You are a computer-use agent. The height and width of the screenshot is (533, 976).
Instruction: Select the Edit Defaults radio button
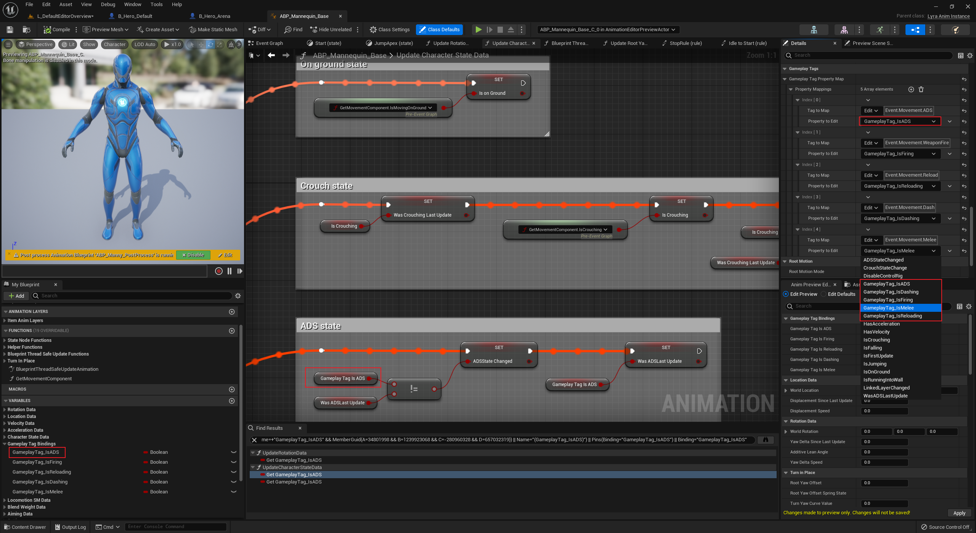point(823,294)
